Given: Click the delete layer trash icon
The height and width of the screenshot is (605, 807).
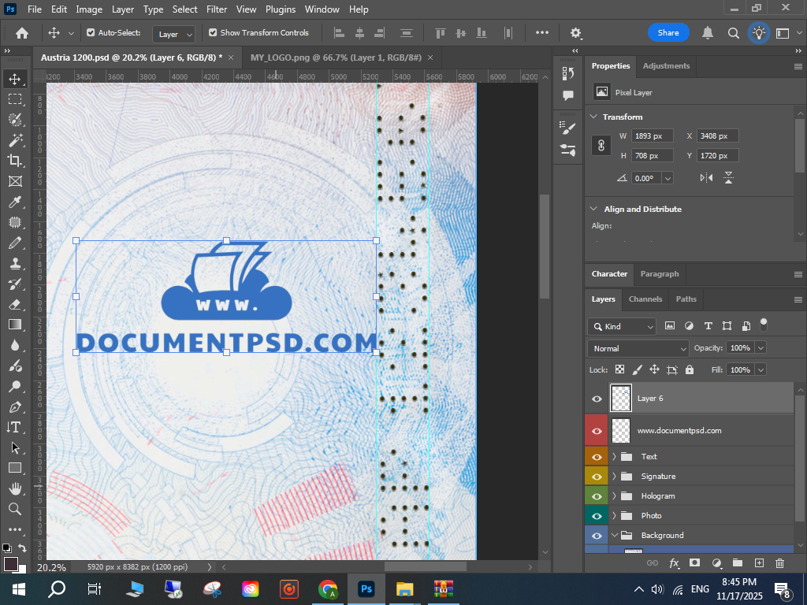Looking at the screenshot, I should pos(779,563).
